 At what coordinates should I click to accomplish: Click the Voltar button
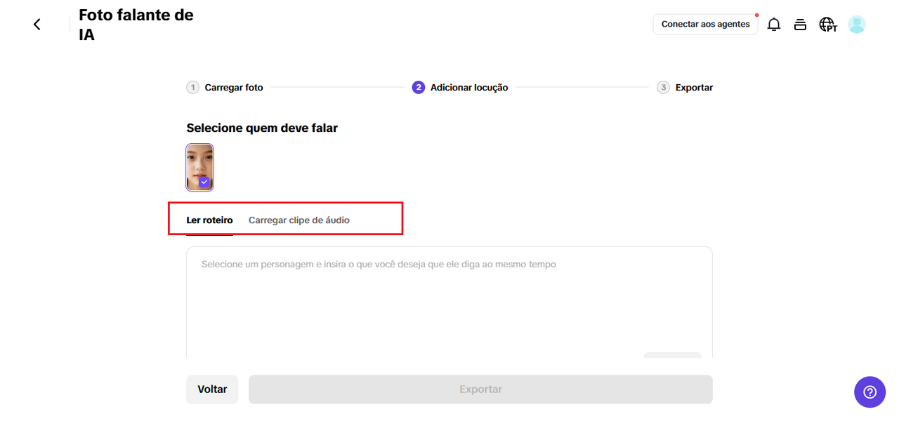tap(212, 389)
